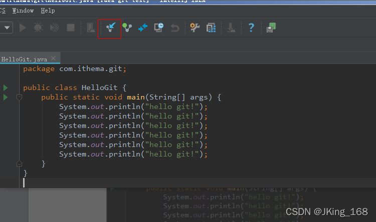Click the green Run button in the toolbar
This screenshot has height=222, width=376.
[23, 28]
